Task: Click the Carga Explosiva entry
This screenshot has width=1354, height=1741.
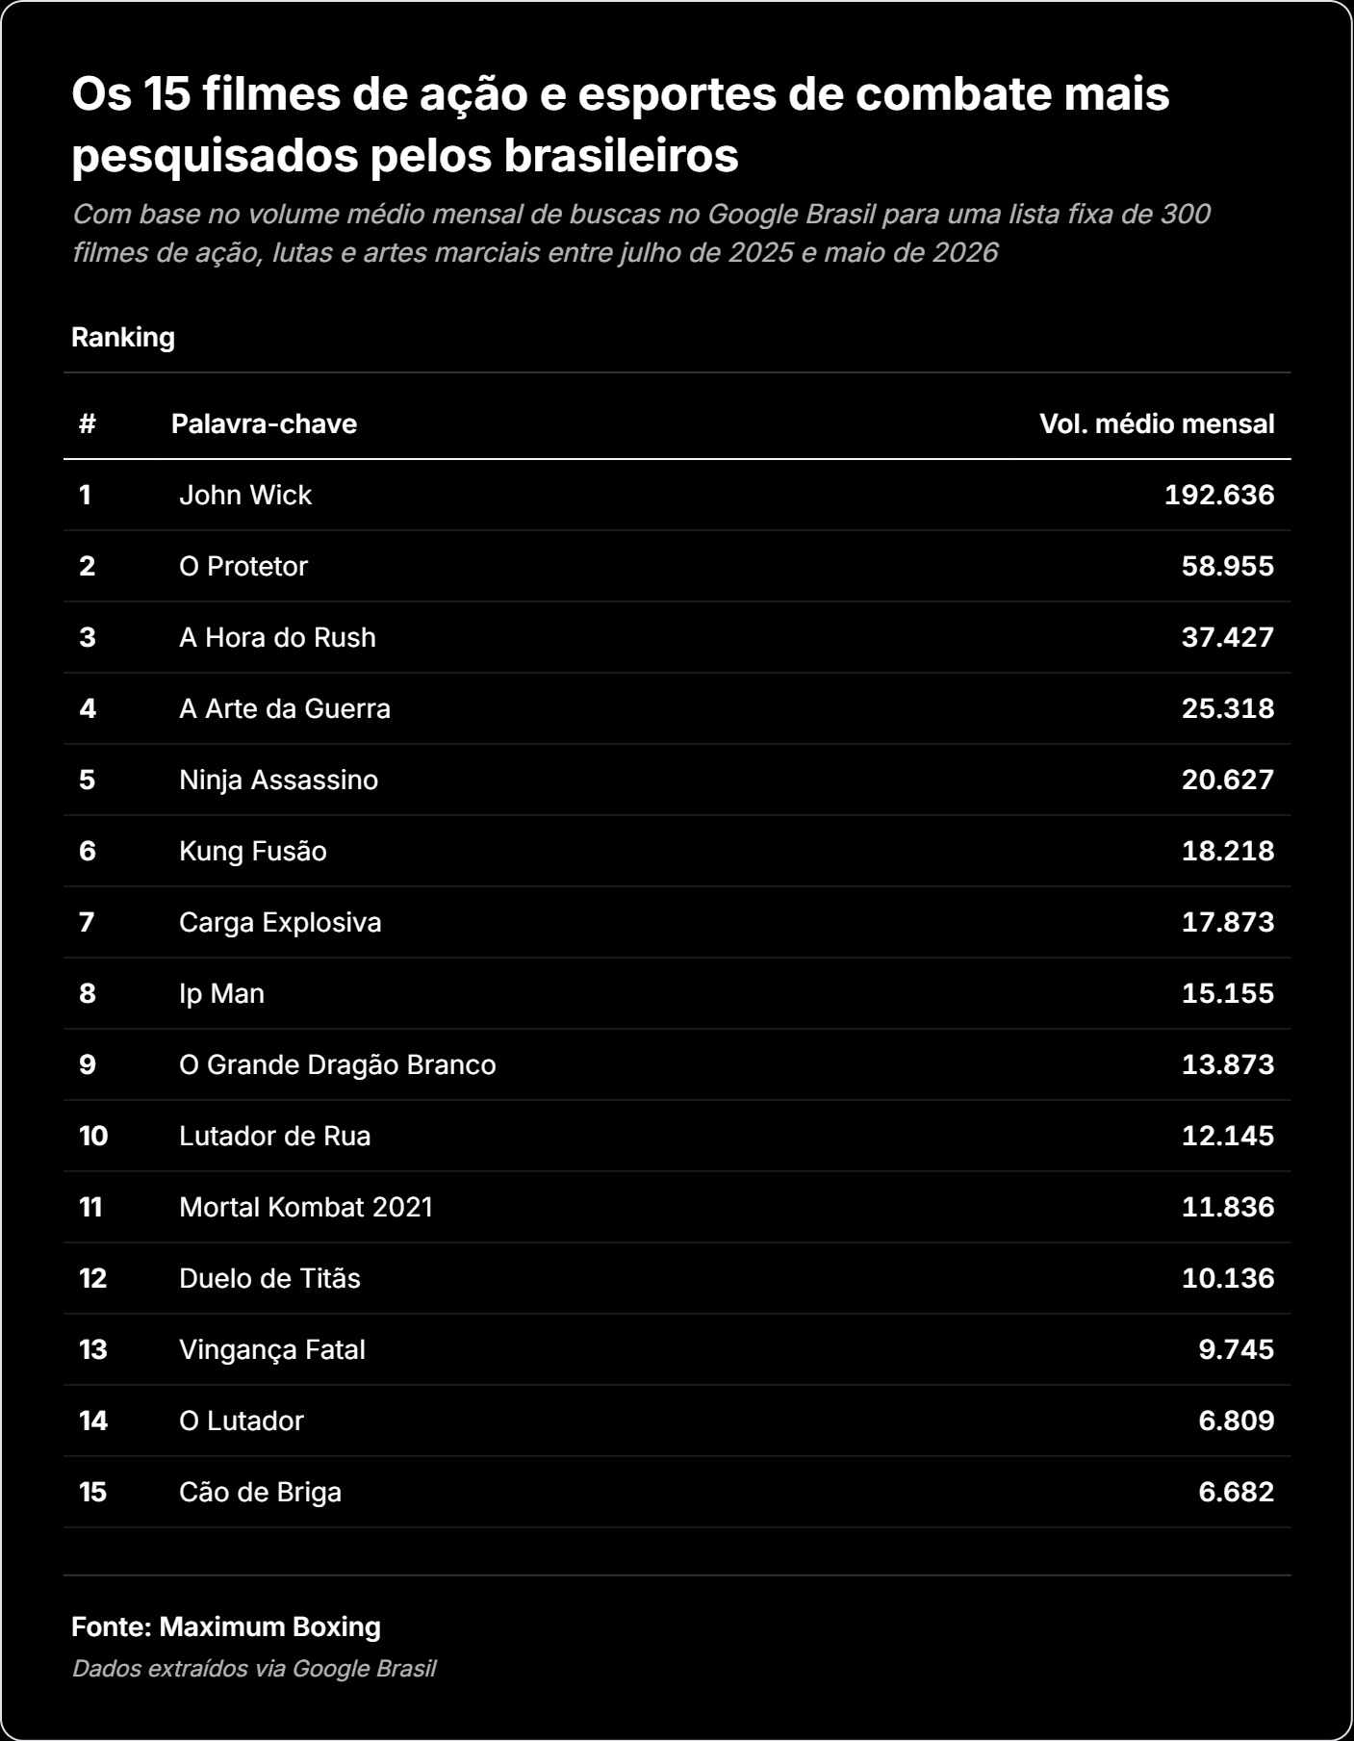Action: (280, 923)
